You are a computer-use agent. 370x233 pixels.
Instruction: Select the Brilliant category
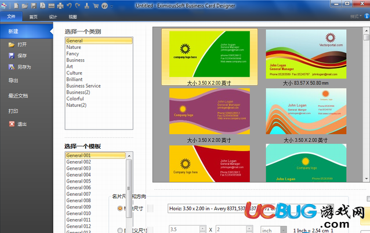click(x=99, y=79)
